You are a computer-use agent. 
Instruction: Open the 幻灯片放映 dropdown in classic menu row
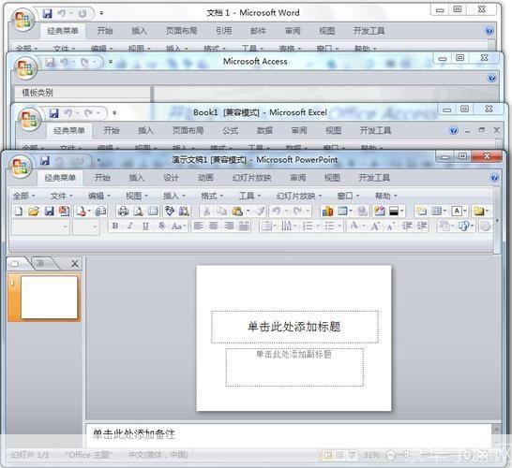(x=299, y=196)
